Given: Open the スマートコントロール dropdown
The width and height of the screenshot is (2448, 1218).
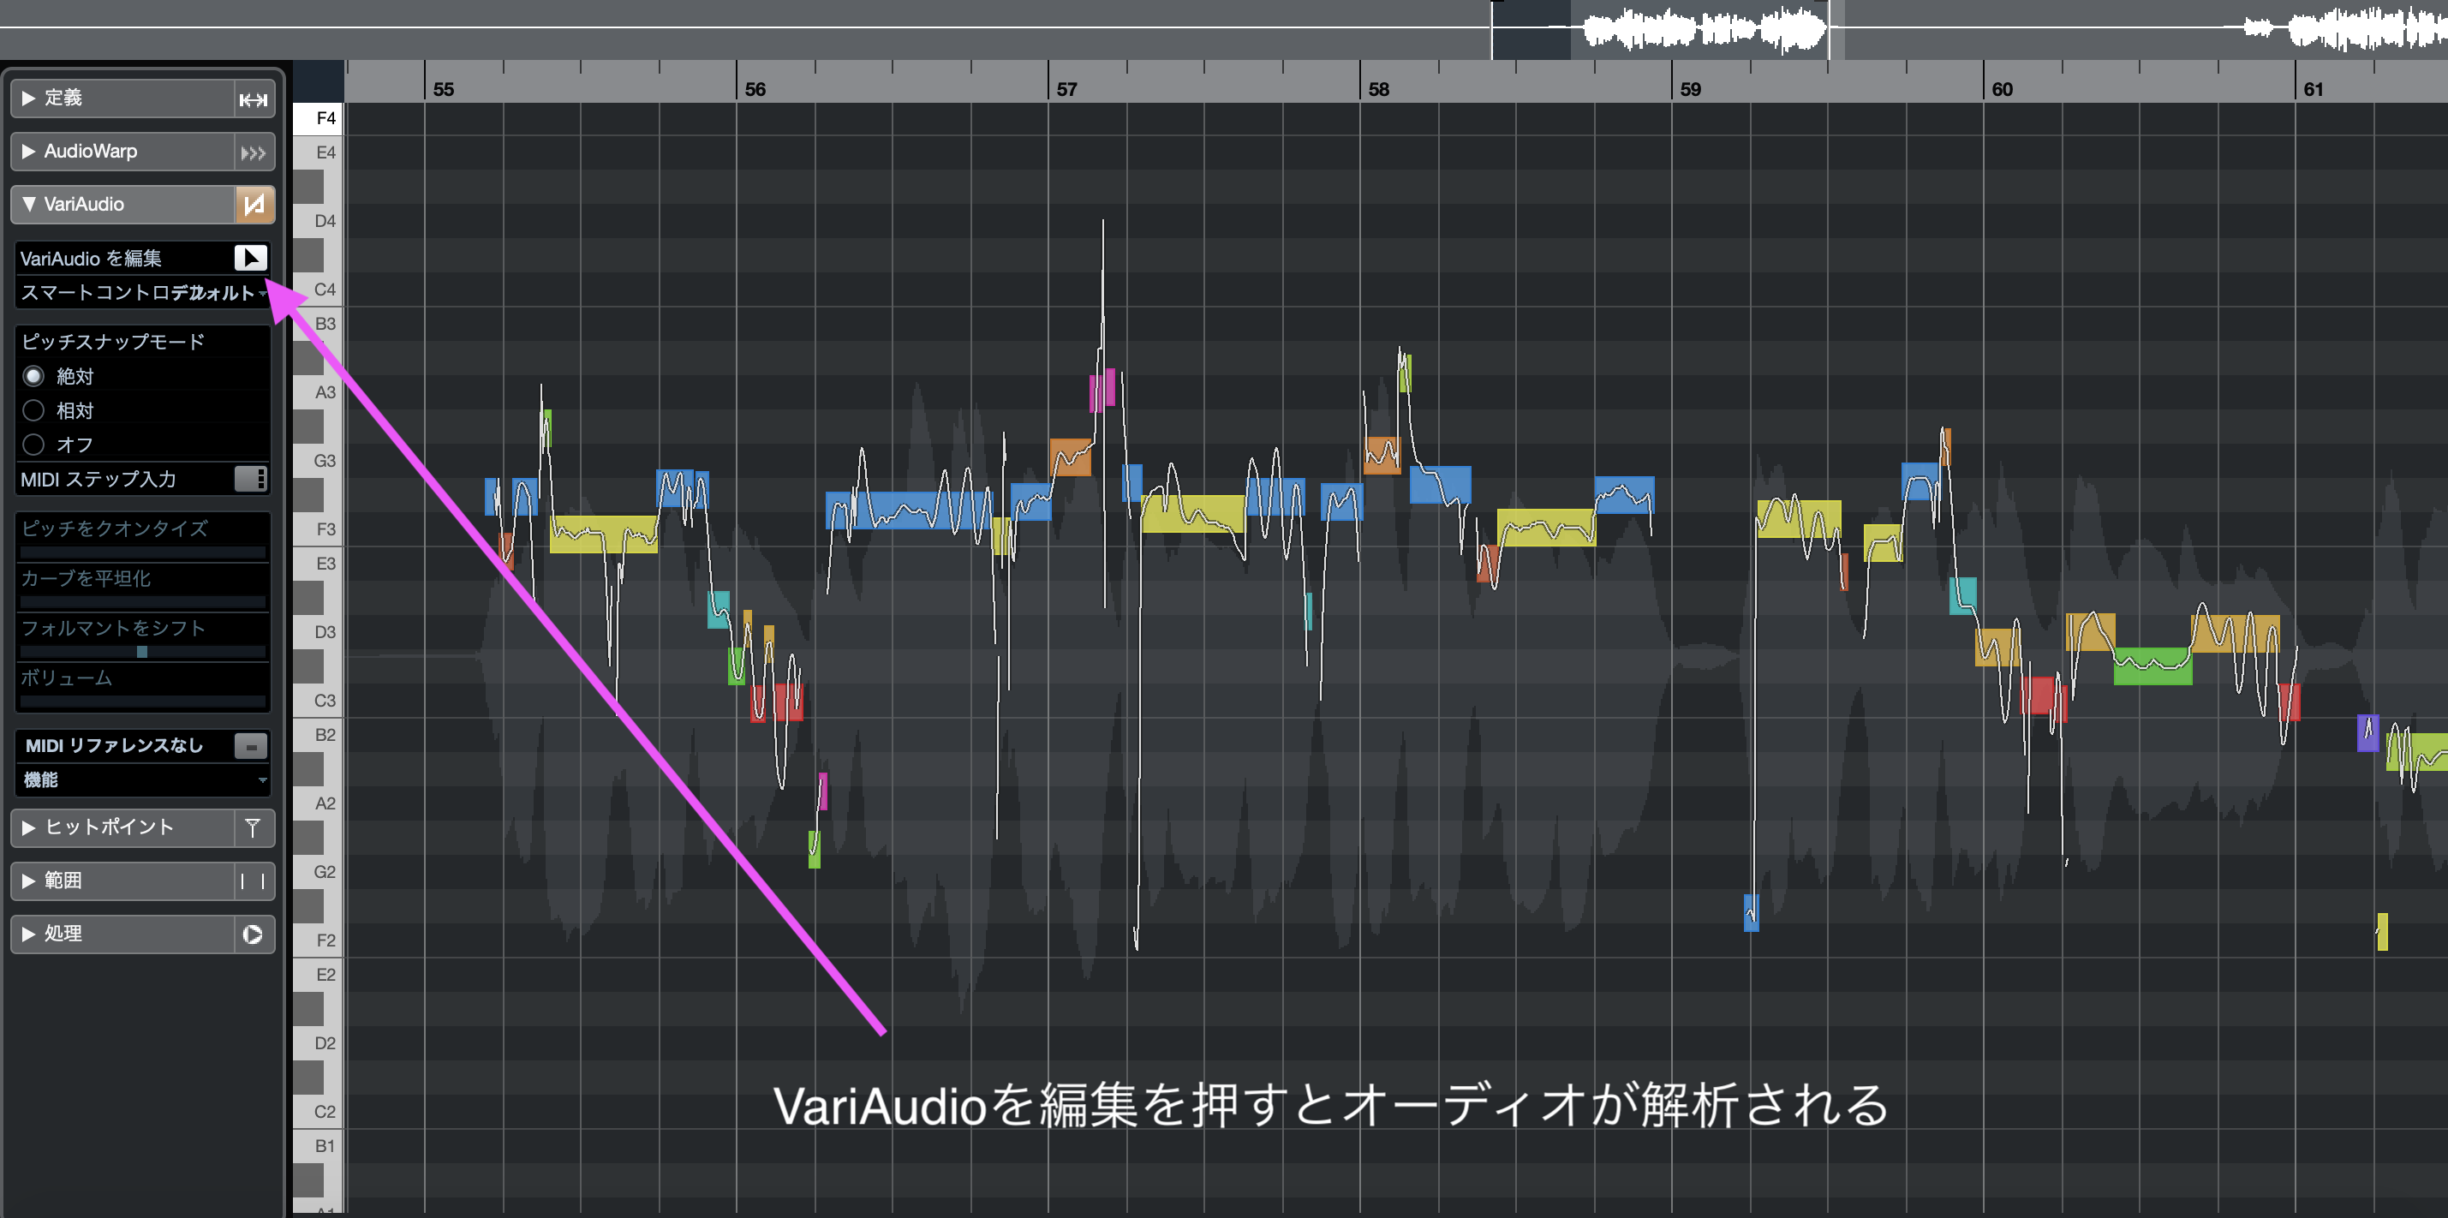Looking at the screenshot, I should coord(142,293).
